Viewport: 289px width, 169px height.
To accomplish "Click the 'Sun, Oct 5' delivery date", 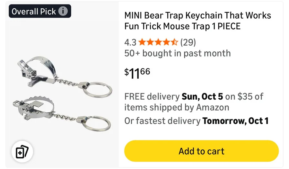I will coord(202,96).
